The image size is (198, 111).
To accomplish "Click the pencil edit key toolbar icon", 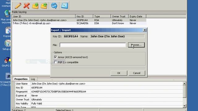I will [18, 6].
